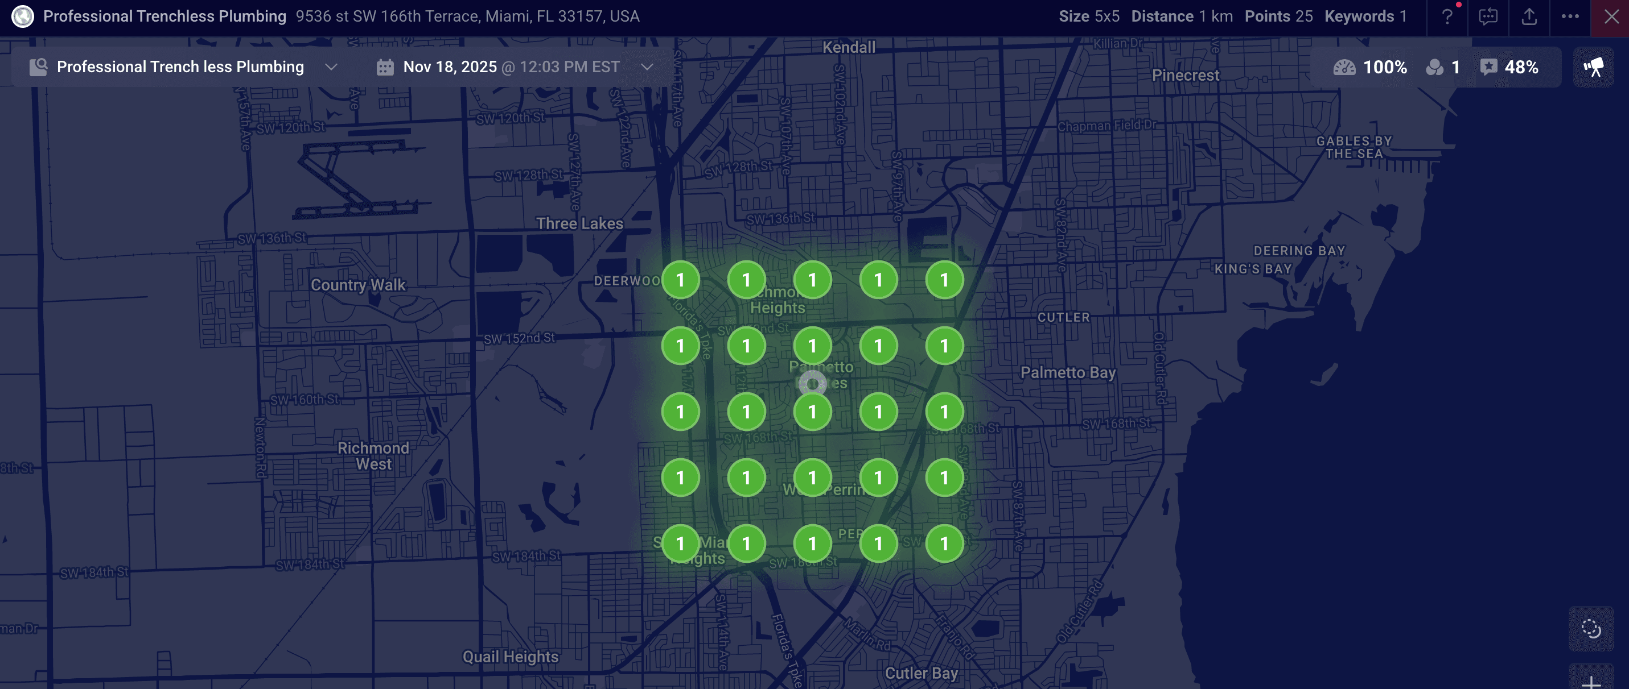The height and width of the screenshot is (689, 1629).
Task: Click the Kendall map label
Action: [849, 47]
